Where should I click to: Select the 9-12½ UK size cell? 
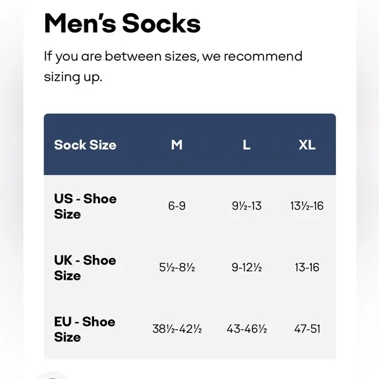coord(246,267)
